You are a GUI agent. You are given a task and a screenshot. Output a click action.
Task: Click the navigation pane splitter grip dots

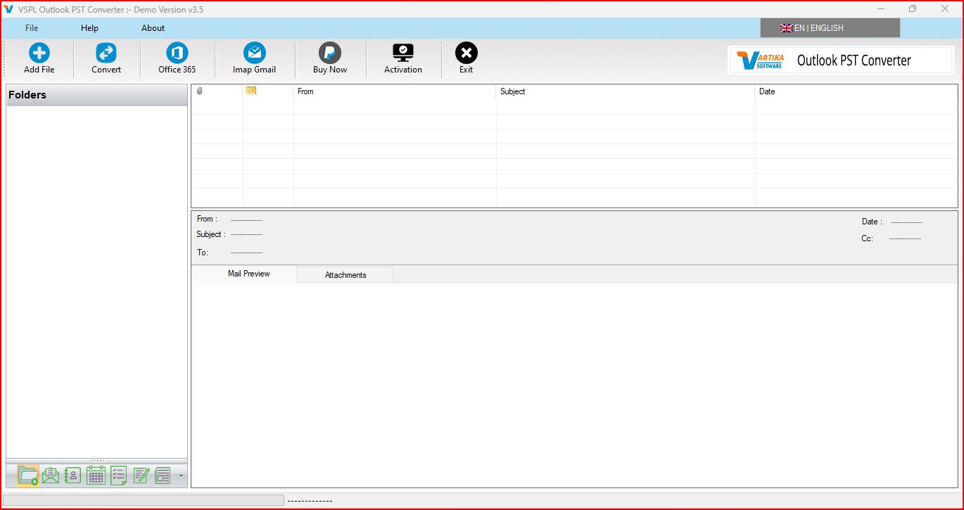(97, 461)
